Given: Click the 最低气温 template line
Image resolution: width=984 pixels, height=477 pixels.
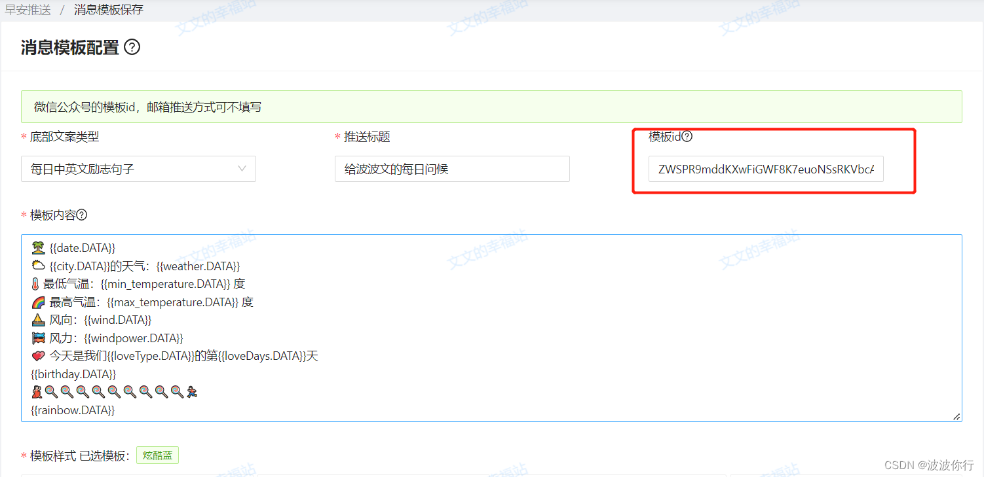Looking at the screenshot, I should point(138,284).
